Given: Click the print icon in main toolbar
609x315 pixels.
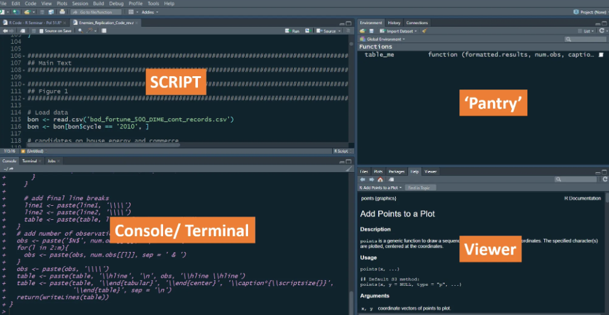Looking at the screenshot, I should tap(63, 12).
